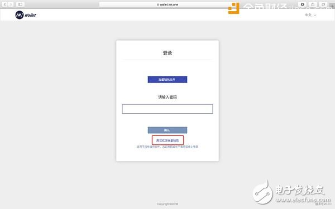The image size is (335, 209).
Task: Click the Copyright©2018 footer text
Action: click(167, 204)
